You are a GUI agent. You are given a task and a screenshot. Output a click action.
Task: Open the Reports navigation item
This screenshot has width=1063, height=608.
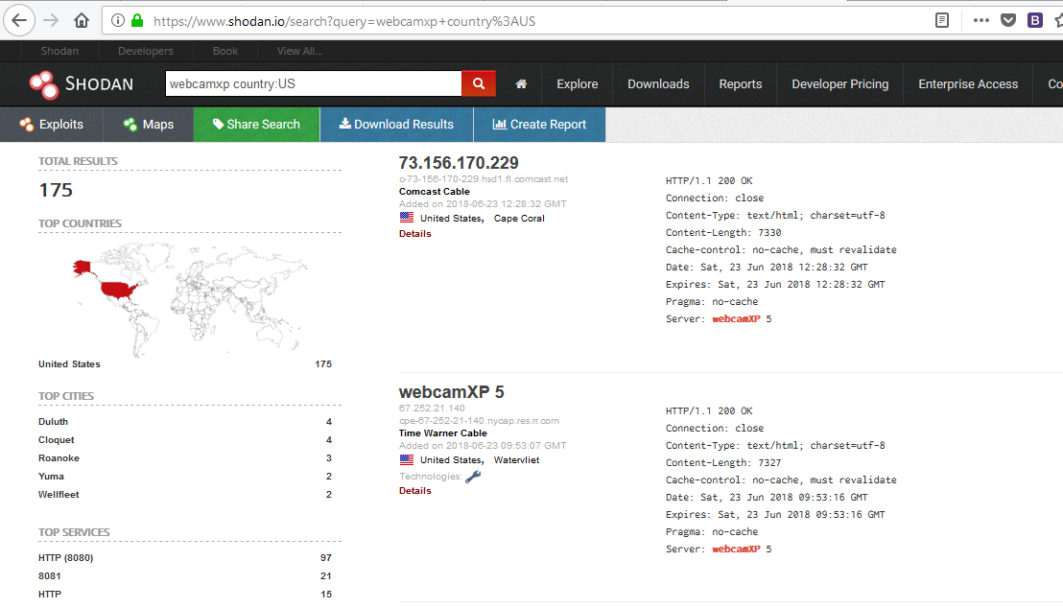(741, 84)
